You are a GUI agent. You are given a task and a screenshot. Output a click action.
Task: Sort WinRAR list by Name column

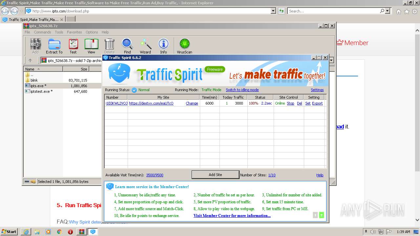point(43,69)
